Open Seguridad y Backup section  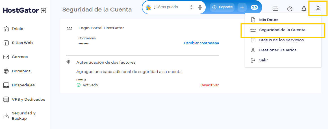coord(24,116)
